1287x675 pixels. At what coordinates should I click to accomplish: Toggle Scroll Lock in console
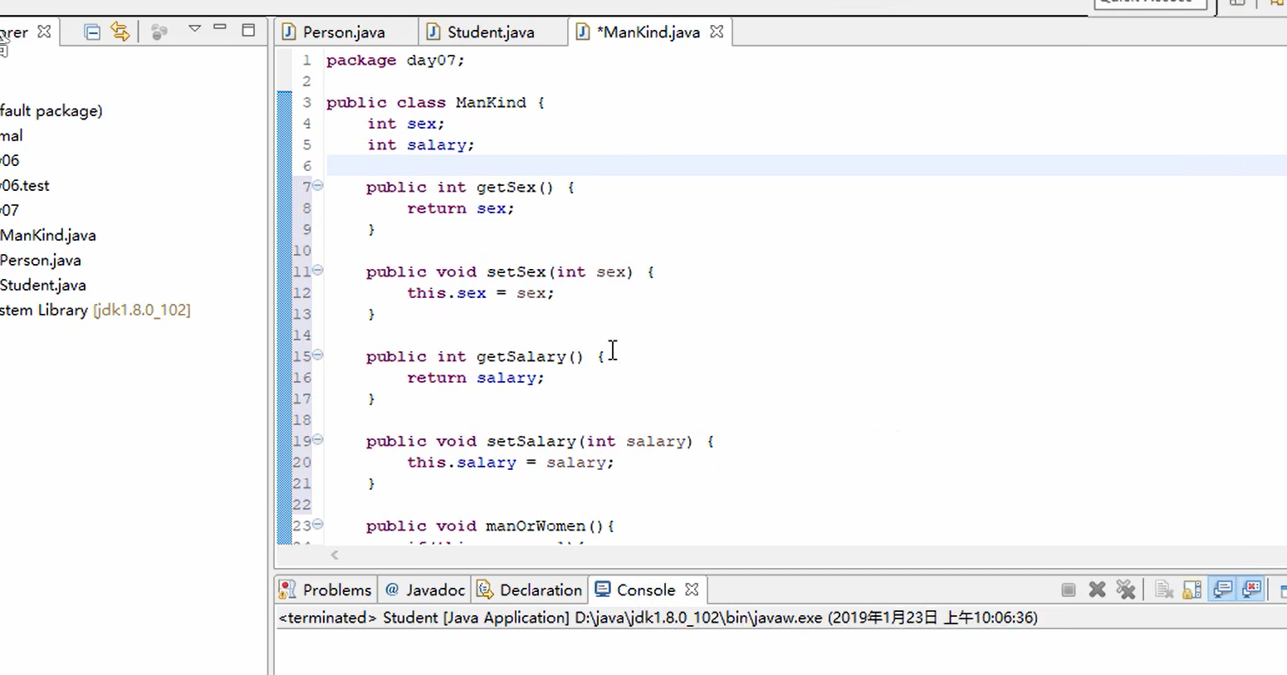[1192, 589]
